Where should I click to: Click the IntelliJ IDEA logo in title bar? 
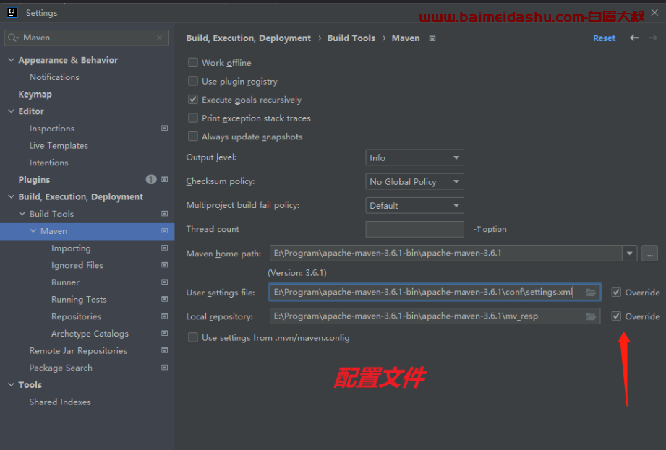12,13
